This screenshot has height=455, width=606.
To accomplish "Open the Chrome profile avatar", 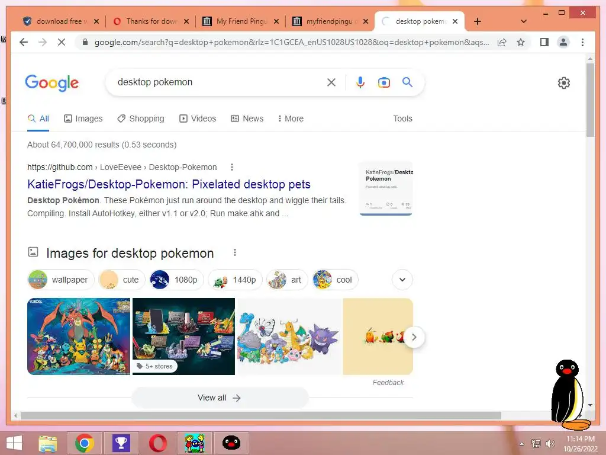I will pyautogui.click(x=563, y=42).
